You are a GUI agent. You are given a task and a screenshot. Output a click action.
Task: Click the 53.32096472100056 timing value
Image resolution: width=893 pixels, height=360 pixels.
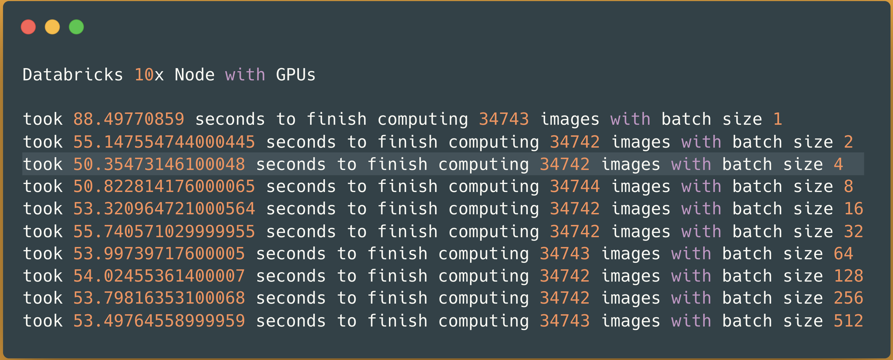pyautogui.click(x=164, y=209)
